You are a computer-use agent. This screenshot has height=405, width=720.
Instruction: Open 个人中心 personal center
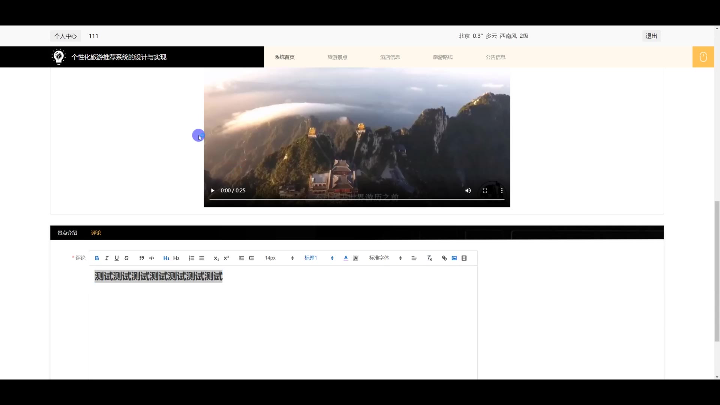coord(65,36)
